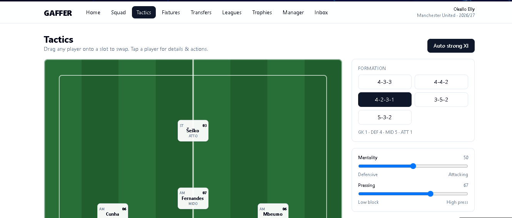
Task: Open the Leagues page
Action: 232,12
